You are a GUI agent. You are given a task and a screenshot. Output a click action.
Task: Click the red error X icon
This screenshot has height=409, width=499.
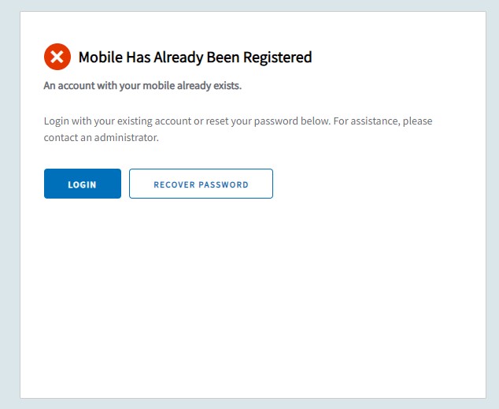pyautogui.click(x=57, y=57)
